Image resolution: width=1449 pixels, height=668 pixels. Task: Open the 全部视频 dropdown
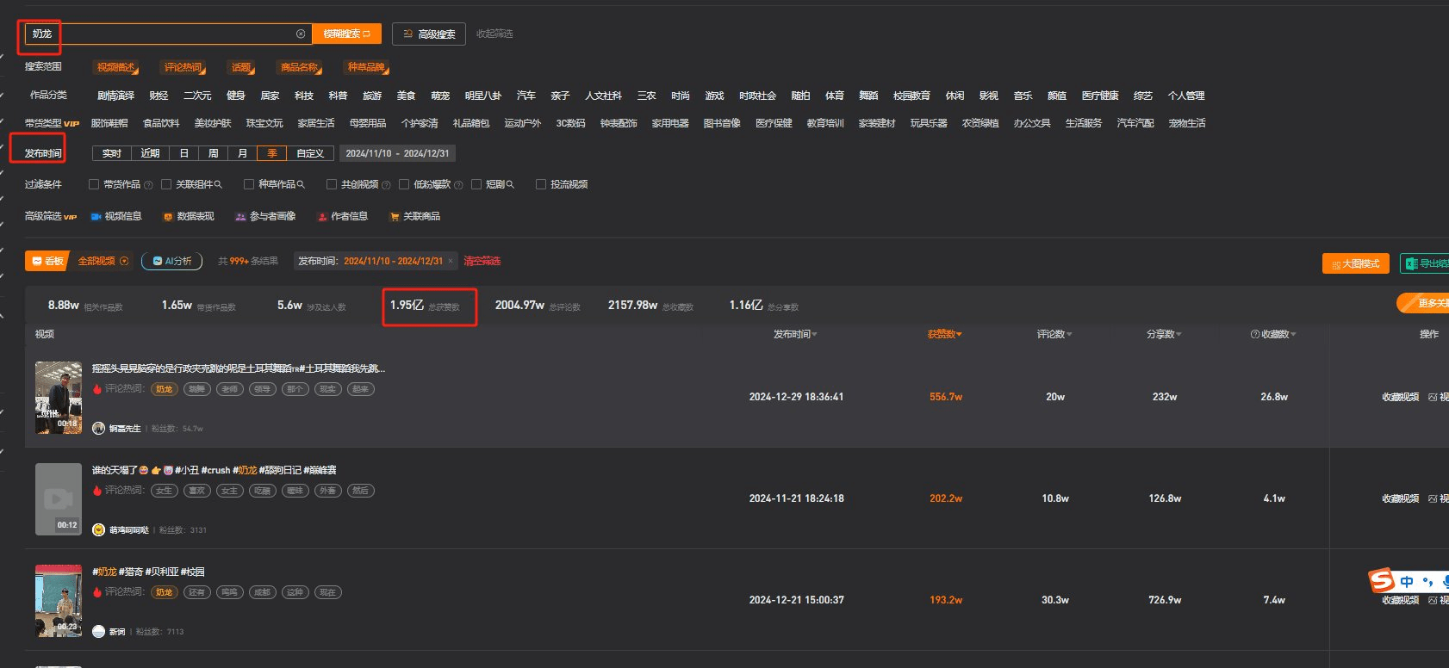pos(124,261)
